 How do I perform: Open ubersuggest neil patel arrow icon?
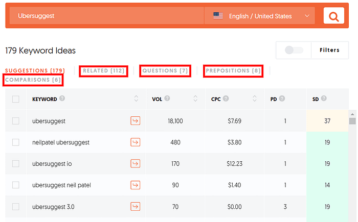(x=136, y=185)
